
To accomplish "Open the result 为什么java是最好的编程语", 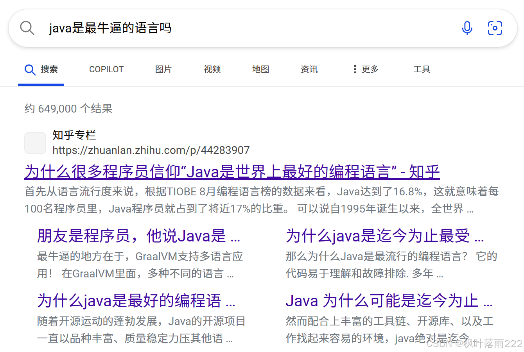I will tap(136, 300).
